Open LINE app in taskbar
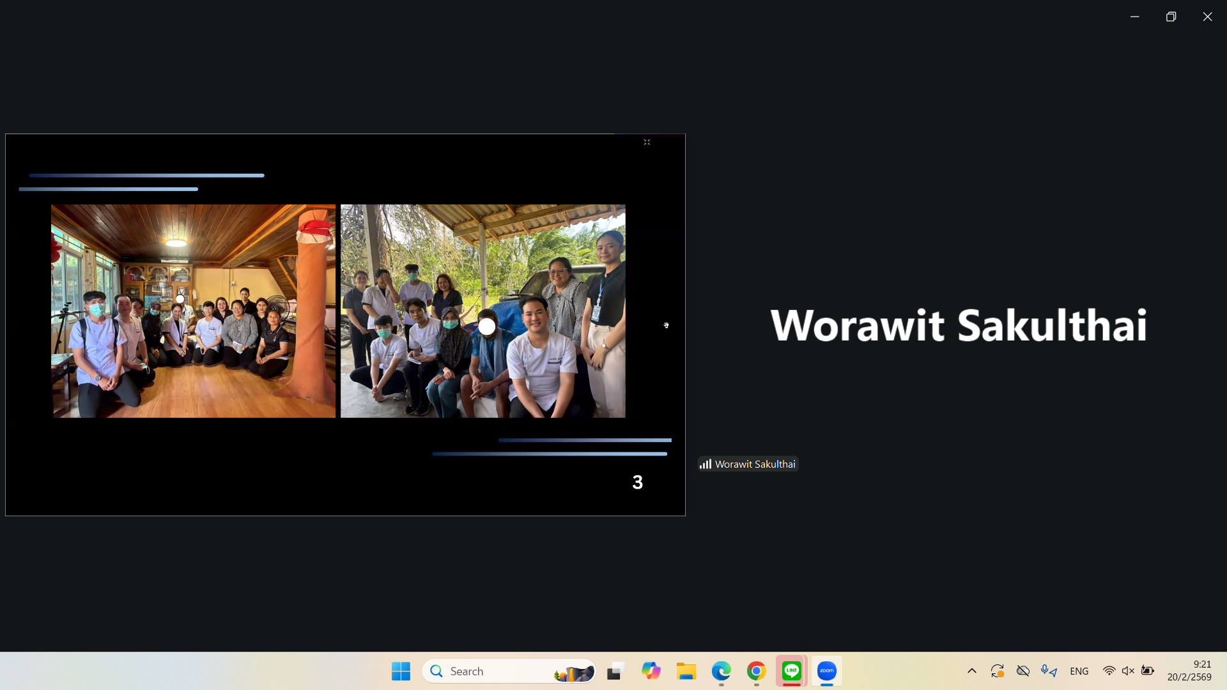This screenshot has width=1227, height=690. tap(791, 671)
